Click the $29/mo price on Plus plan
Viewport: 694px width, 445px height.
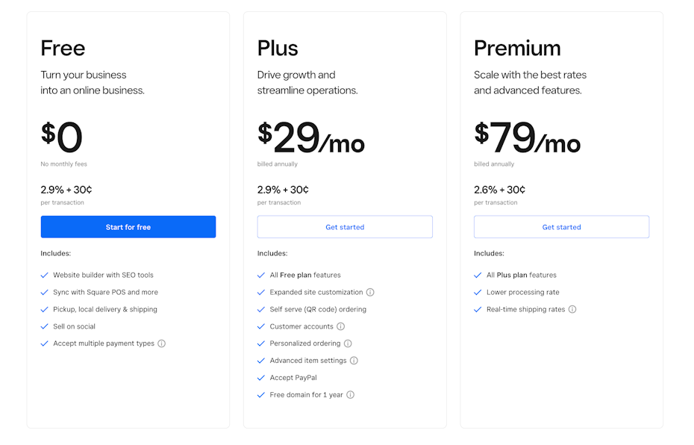(310, 137)
